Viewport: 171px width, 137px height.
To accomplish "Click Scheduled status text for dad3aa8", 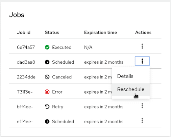I will [x=63, y=62].
